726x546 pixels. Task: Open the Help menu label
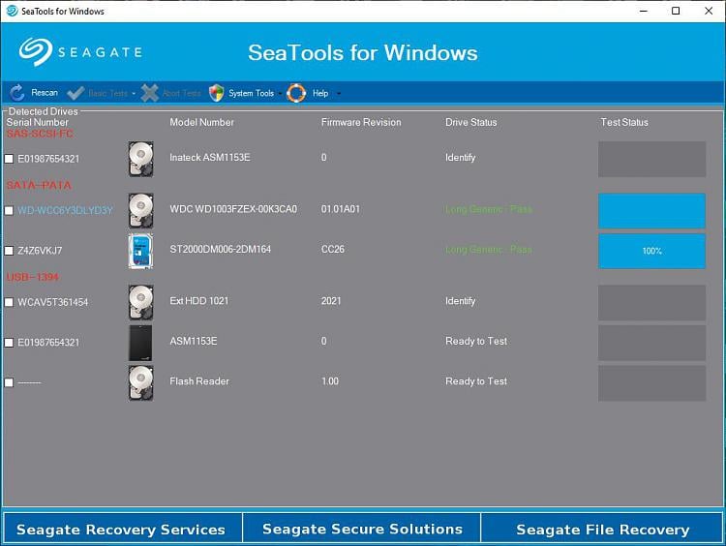320,93
